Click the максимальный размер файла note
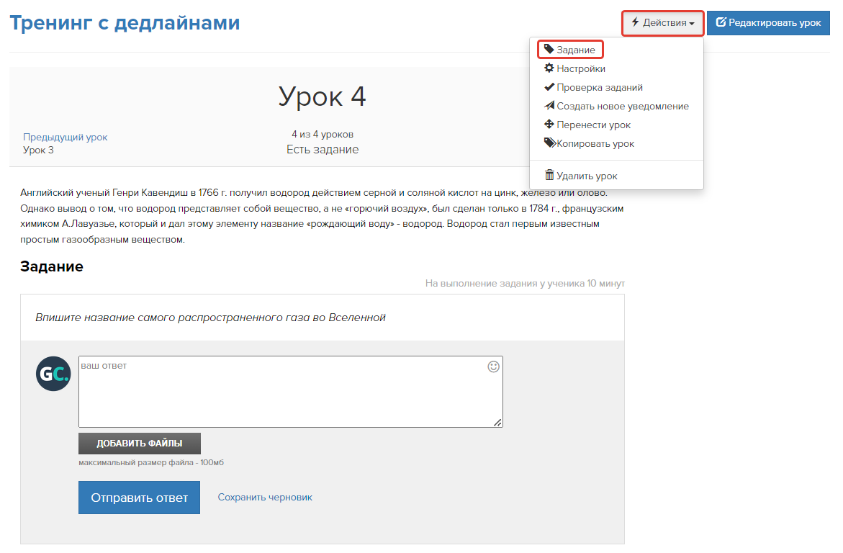The width and height of the screenshot is (843, 553). (151, 462)
